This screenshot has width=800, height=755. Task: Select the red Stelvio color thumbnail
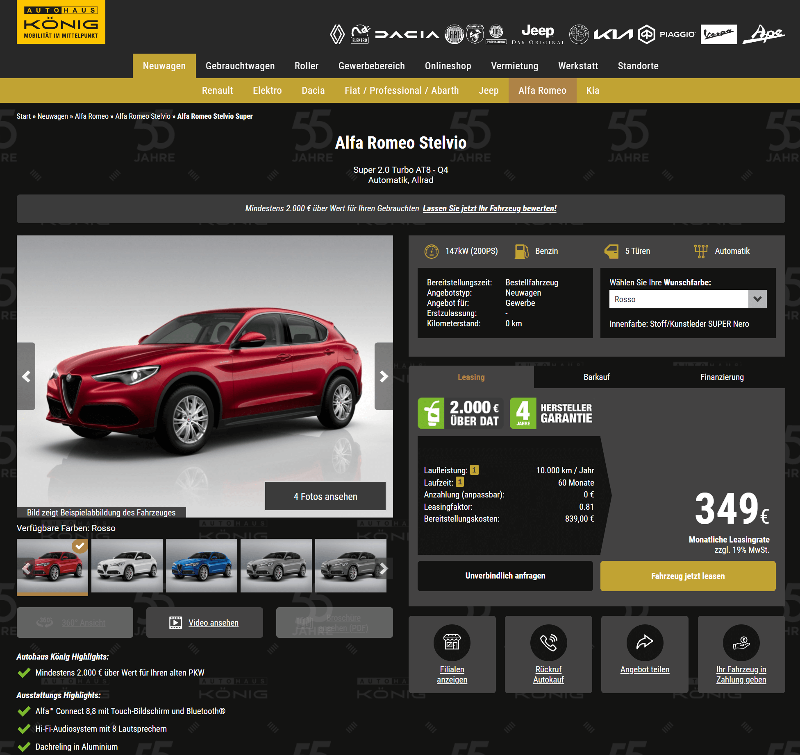(x=52, y=566)
